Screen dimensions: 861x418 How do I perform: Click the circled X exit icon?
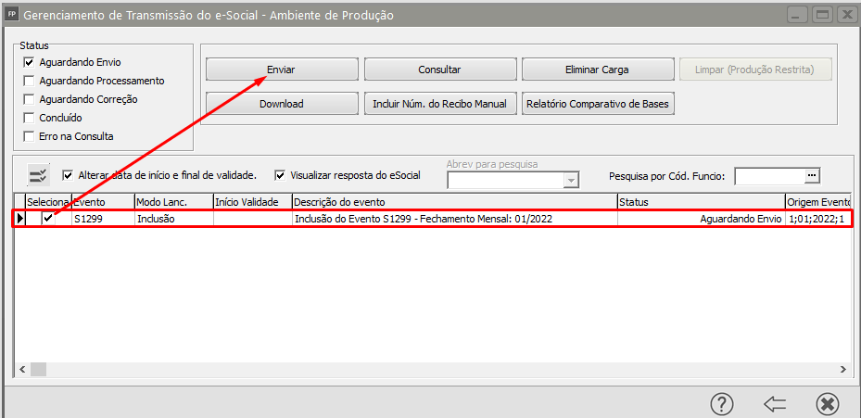pos(828,404)
